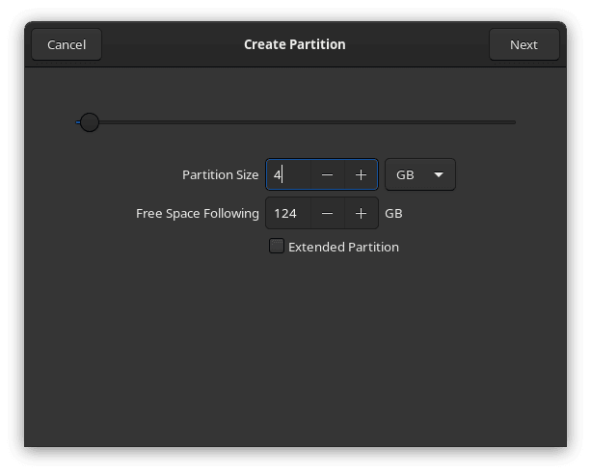
Task: Decrease Free Space Following with minus
Action: [x=327, y=213]
